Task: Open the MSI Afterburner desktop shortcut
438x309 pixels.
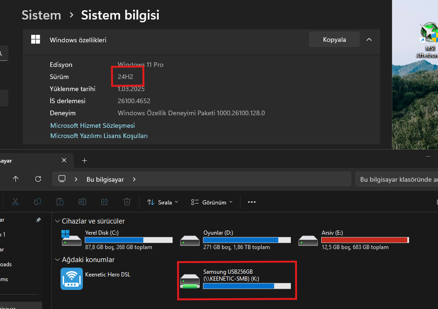Action: tap(429, 40)
